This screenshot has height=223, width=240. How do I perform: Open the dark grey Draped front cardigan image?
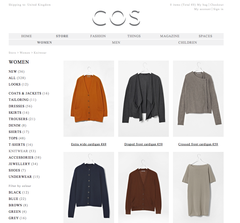point(144,99)
